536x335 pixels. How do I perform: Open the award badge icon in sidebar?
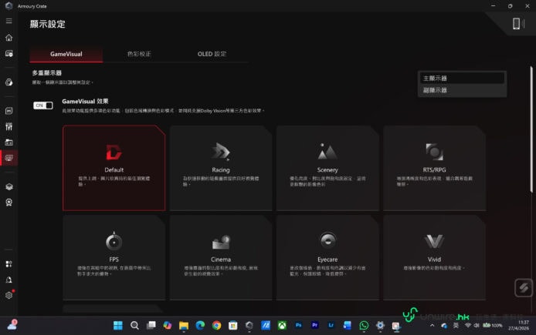coord(9,203)
